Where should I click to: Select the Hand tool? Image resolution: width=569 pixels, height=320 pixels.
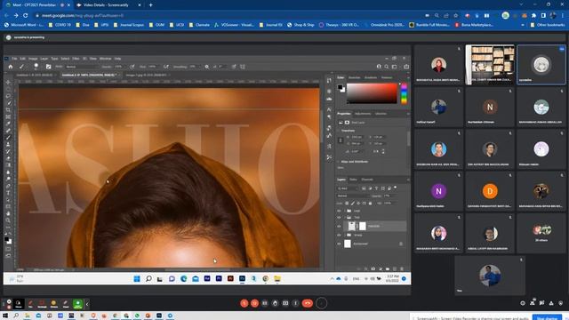8,213
